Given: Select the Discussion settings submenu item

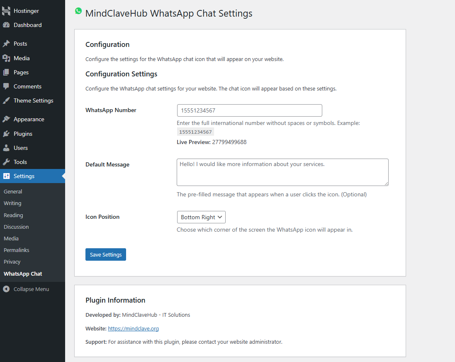Looking at the screenshot, I should pos(16,227).
